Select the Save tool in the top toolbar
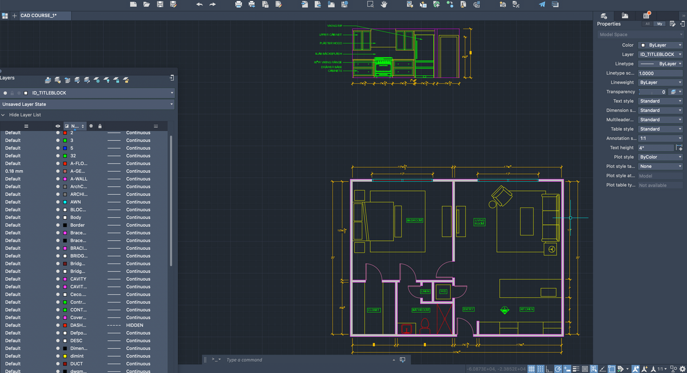Viewport: 687px width, 373px height. click(x=160, y=4)
